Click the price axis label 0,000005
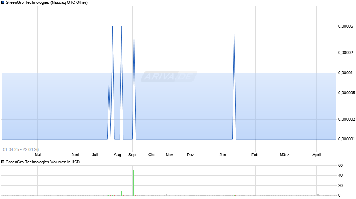The height and width of the screenshot is (199, 356). point(347,93)
